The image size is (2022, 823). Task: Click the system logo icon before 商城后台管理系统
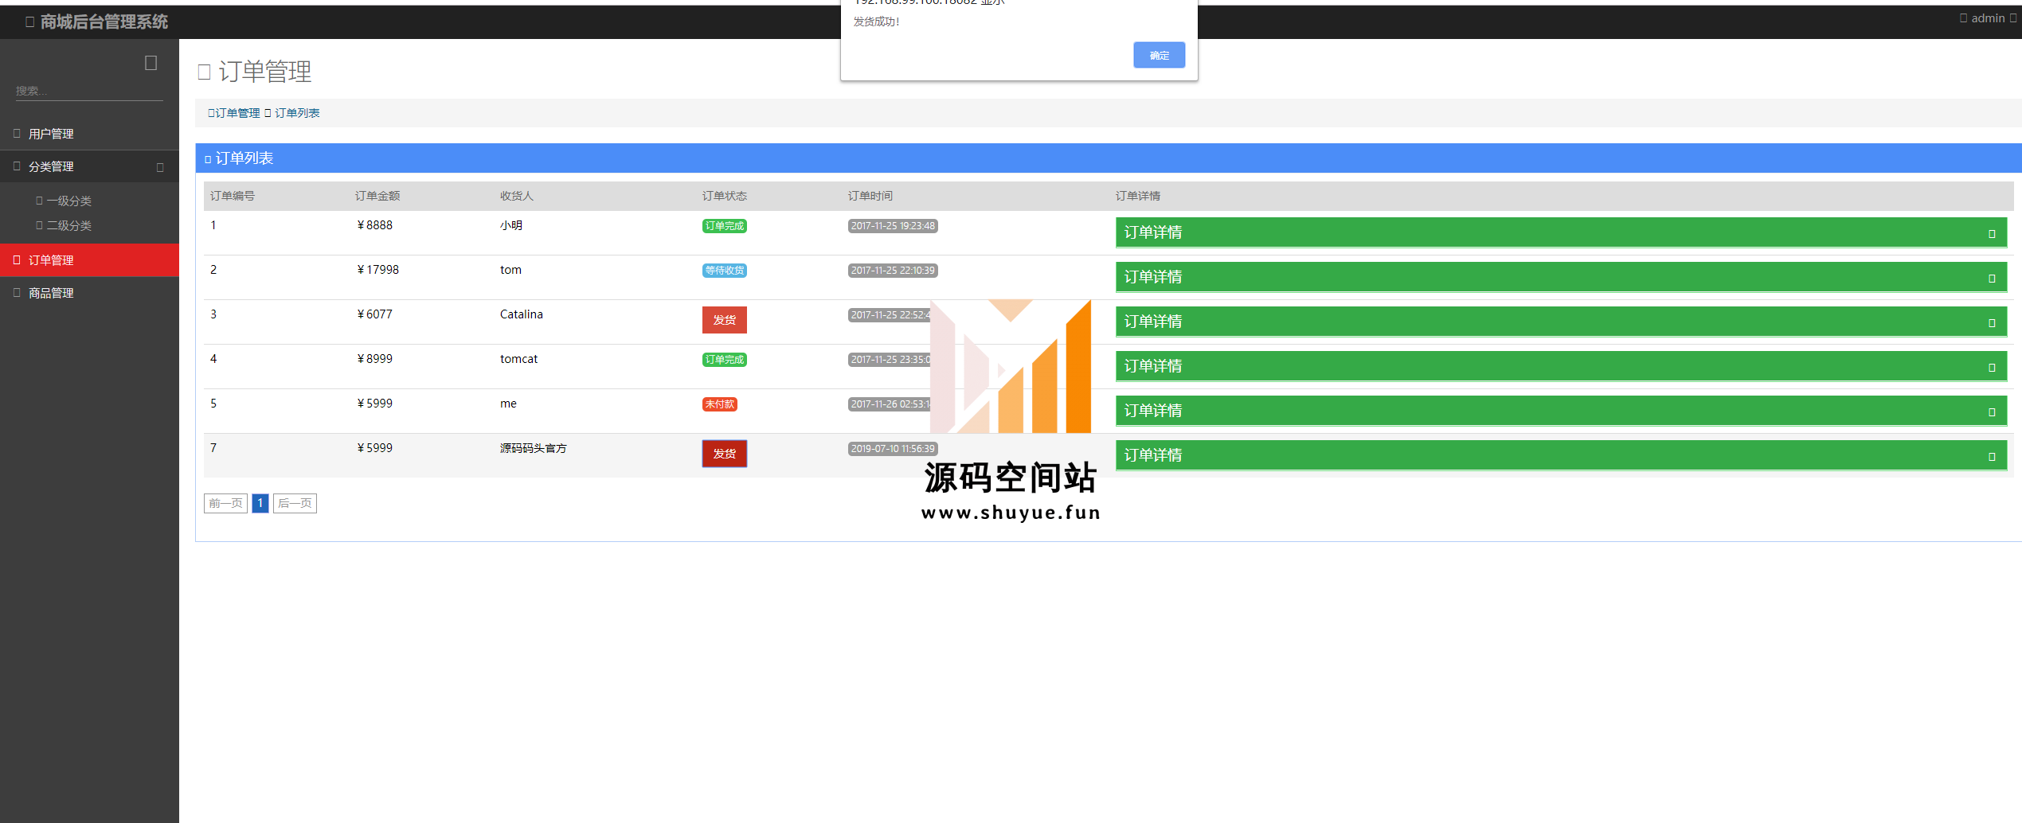pos(30,22)
